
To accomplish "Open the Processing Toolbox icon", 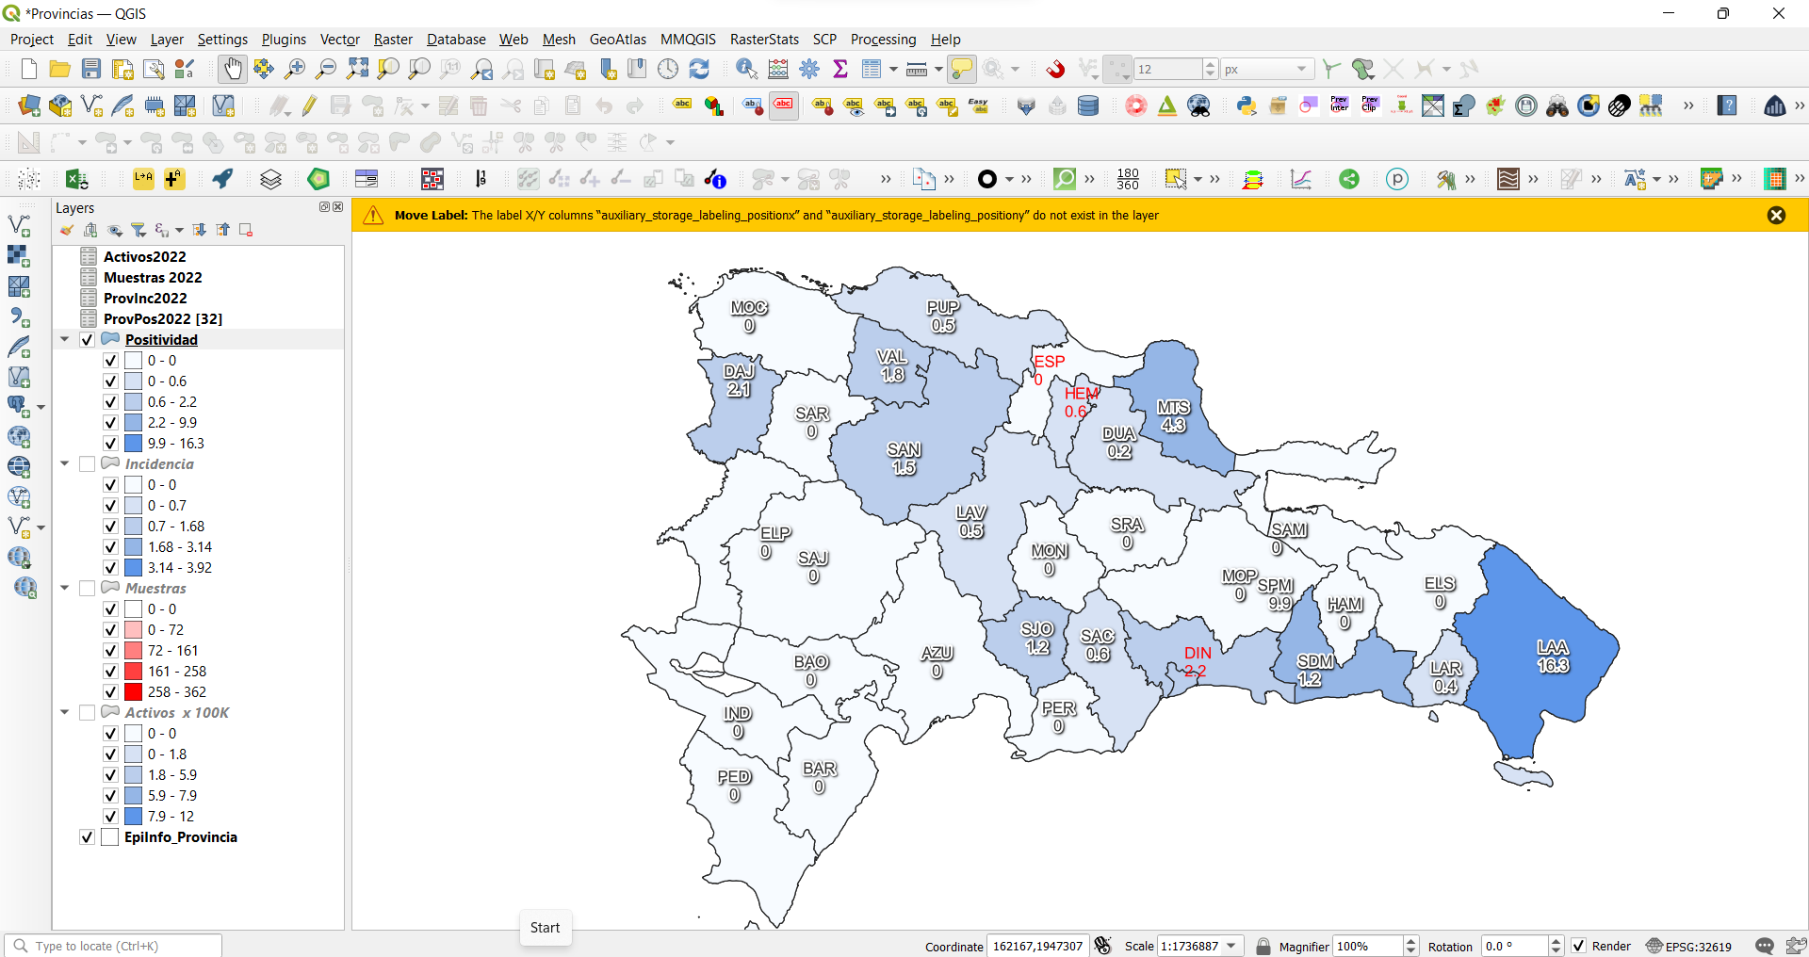I will point(810,69).
